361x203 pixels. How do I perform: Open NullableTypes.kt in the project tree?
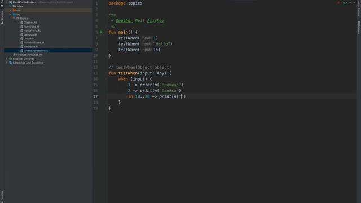(34, 43)
